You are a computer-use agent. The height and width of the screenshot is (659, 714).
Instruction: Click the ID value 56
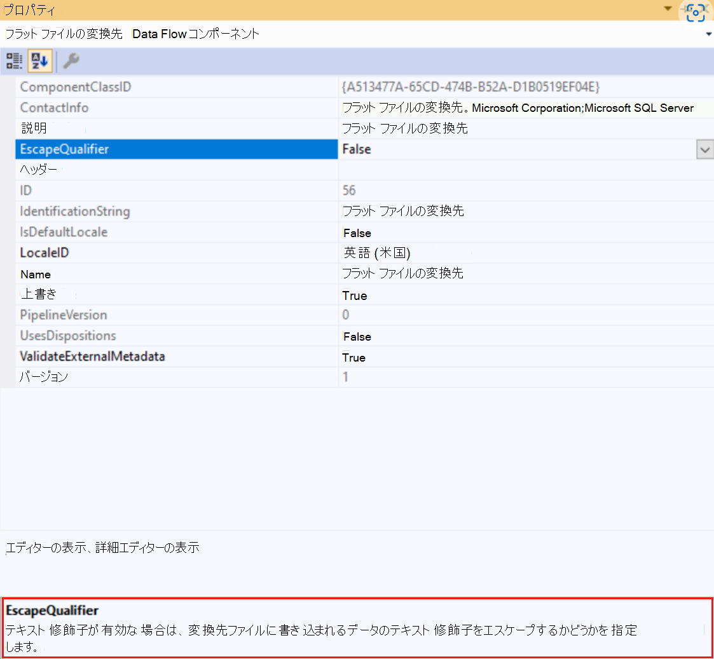pyautogui.click(x=349, y=191)
